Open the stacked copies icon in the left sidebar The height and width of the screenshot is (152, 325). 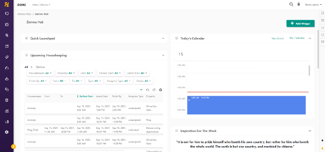tap(7, 90)
